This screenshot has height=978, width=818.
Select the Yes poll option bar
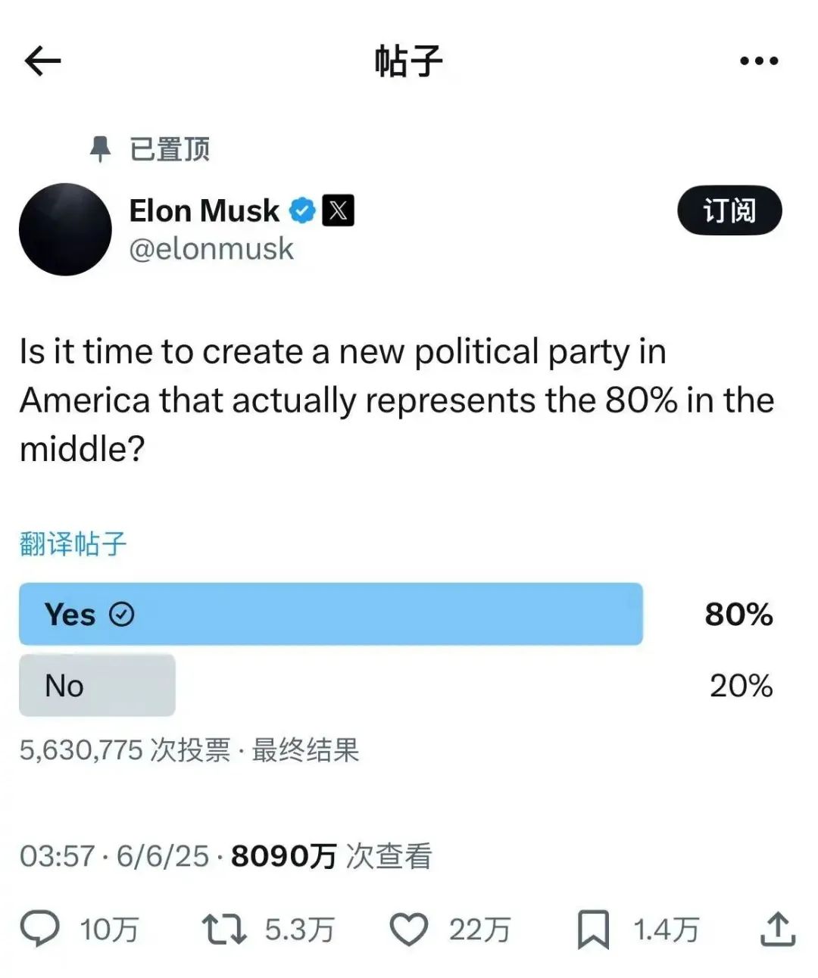point(331,614)
